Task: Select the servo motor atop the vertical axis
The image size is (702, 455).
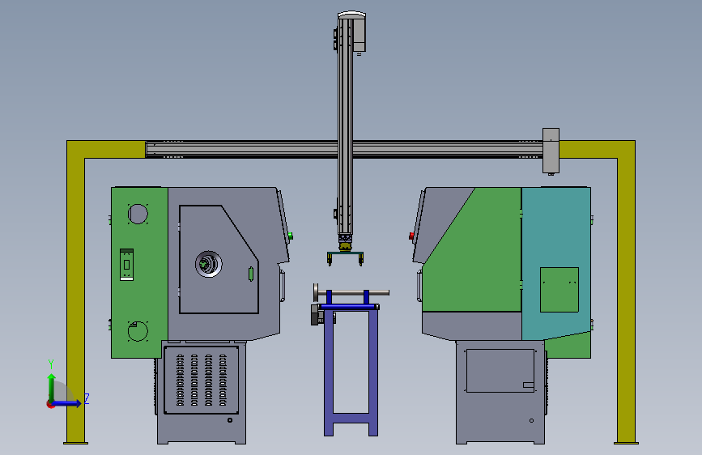Action: (x=360, y=34)
